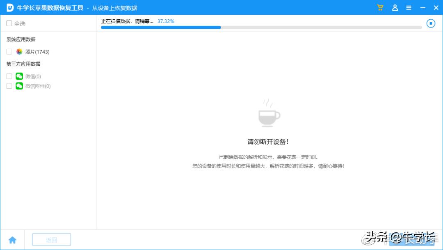The height and width of the screenshot is (250, 443).
Task: Click the 返回 (Back) button
Action: [x=51, y=239]
